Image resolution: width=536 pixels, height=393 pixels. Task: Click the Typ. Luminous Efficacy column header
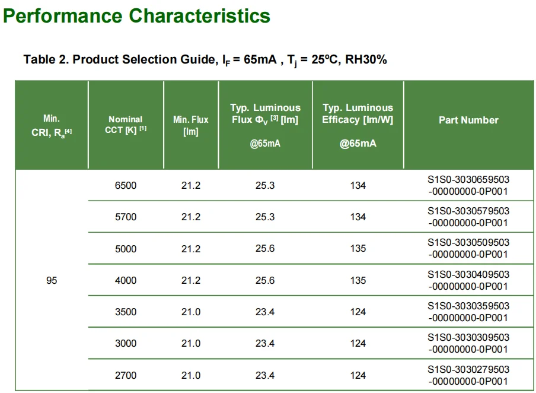click(x=358, y=125)
